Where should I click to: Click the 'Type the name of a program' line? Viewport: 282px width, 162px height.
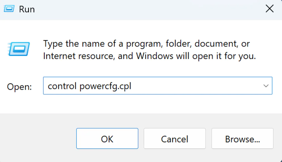click(x=146, y=44)
